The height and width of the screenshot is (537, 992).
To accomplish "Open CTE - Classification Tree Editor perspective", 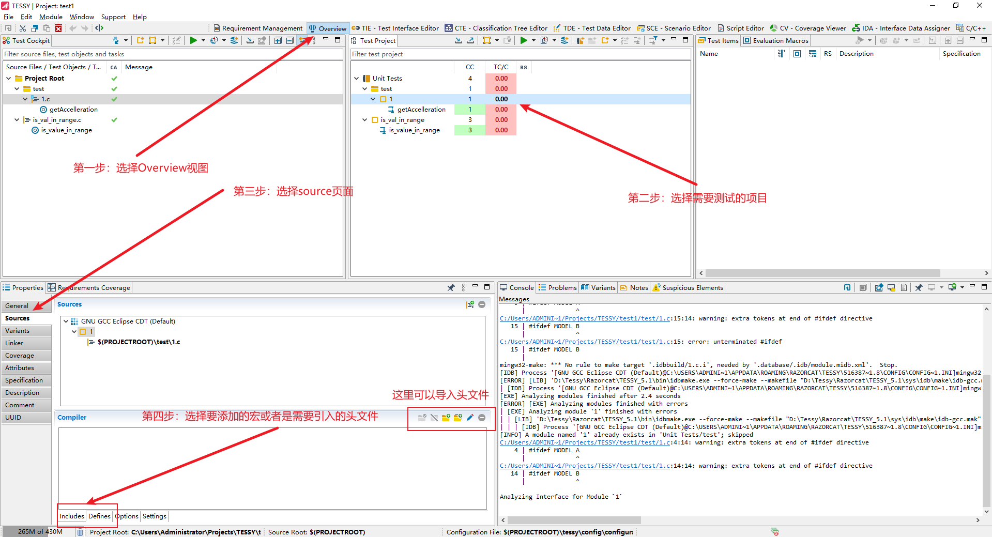I will tap(496, 28).
